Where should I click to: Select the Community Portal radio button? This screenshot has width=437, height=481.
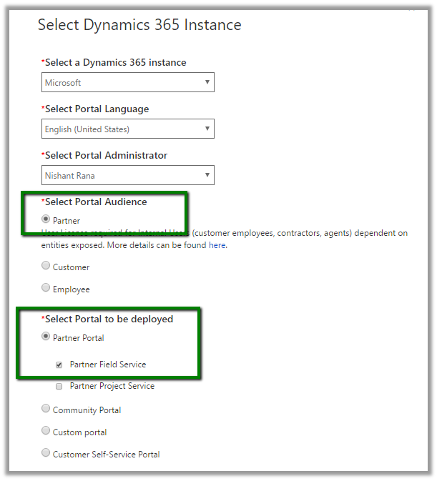(46, 410)
